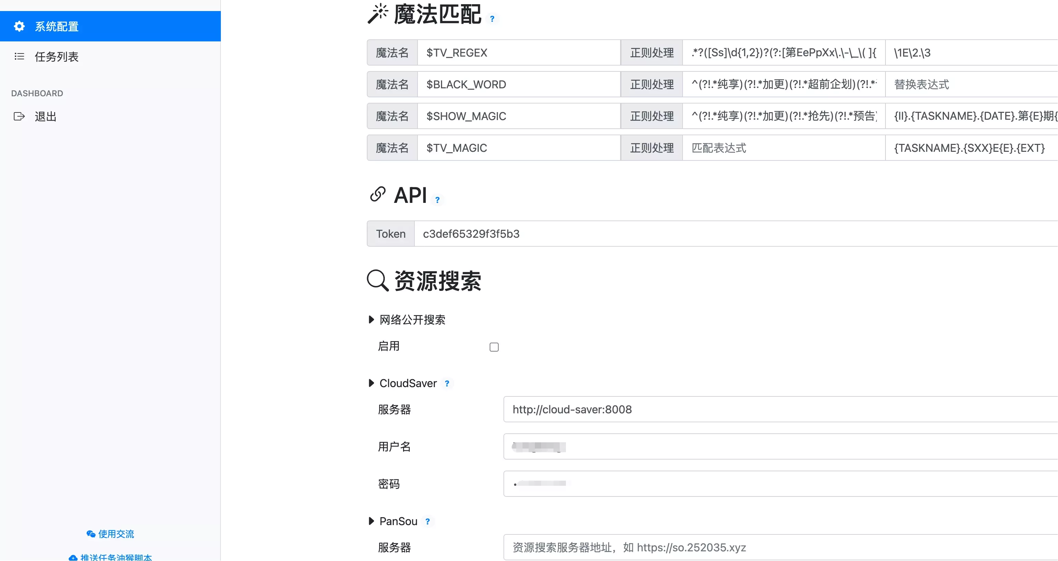
Task: Select 退出 to log out
Action: pyautogui.click(x=110, y=117)
